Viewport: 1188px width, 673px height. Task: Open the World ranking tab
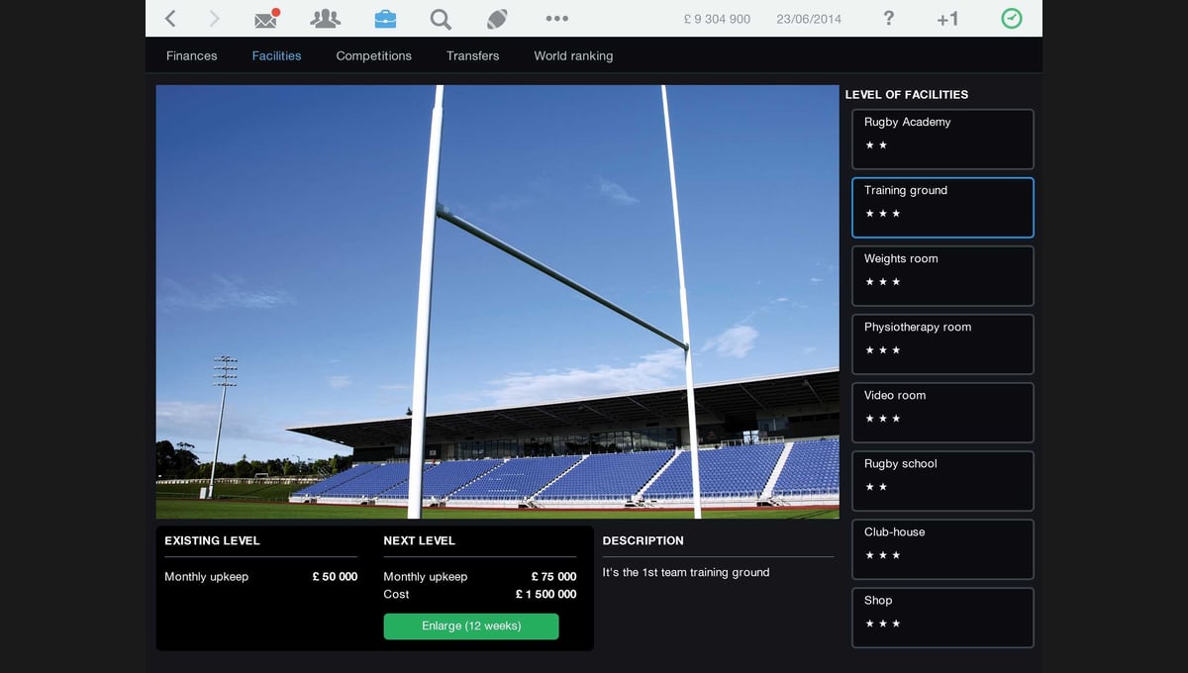[x=573, y=55]
